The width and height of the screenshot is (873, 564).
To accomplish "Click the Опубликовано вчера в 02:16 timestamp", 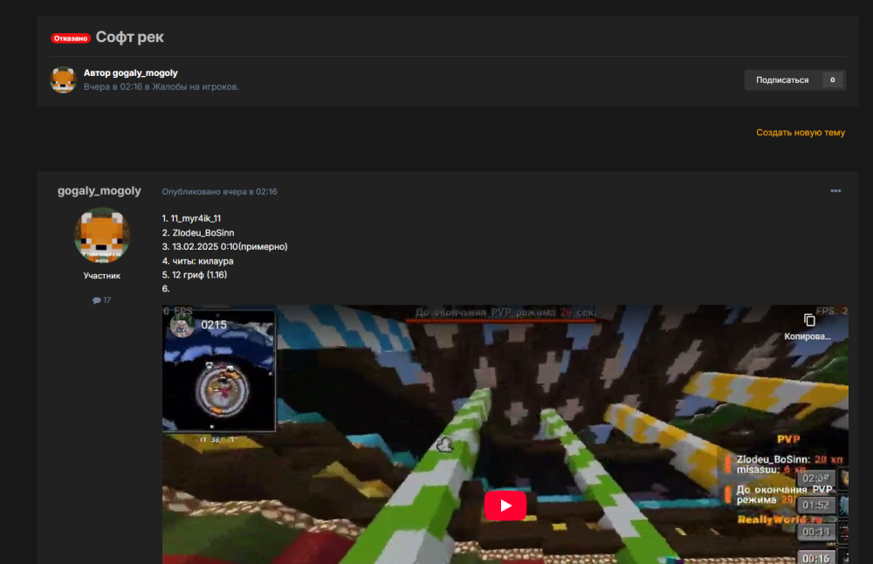I will click(x=219, y=191).
